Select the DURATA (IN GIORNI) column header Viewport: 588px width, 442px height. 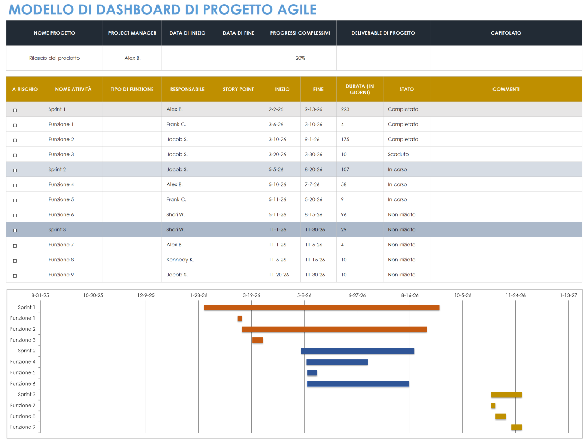pyautogui.click(x=360, y=89)
